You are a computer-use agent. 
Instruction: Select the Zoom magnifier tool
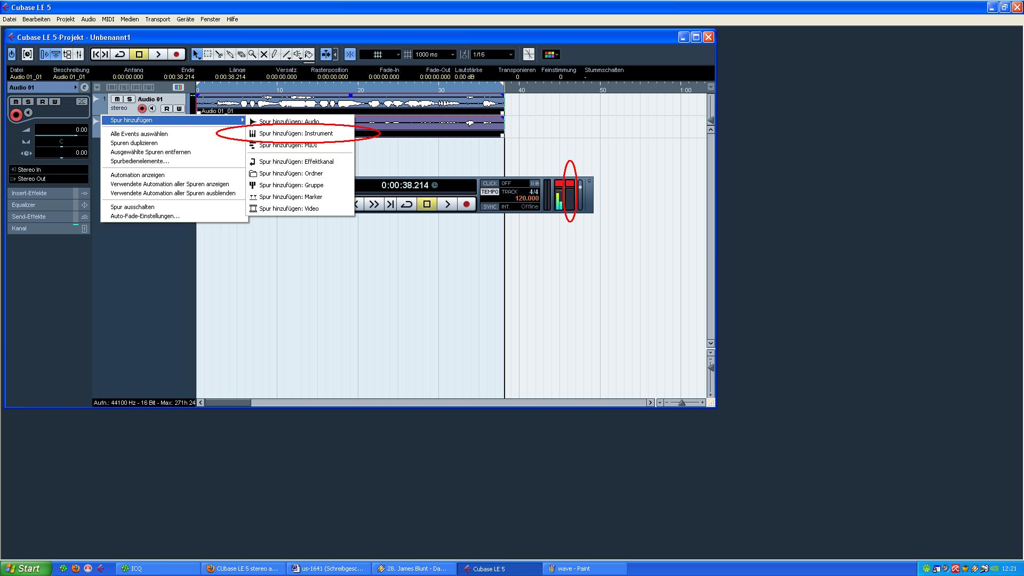tap(252, 54)
